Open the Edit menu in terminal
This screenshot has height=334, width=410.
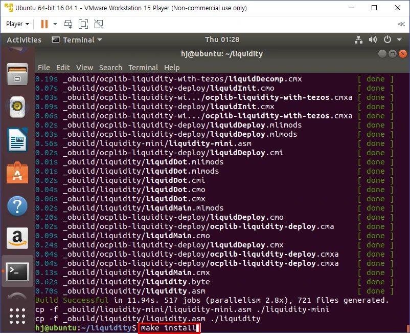[x=63, y=68]
